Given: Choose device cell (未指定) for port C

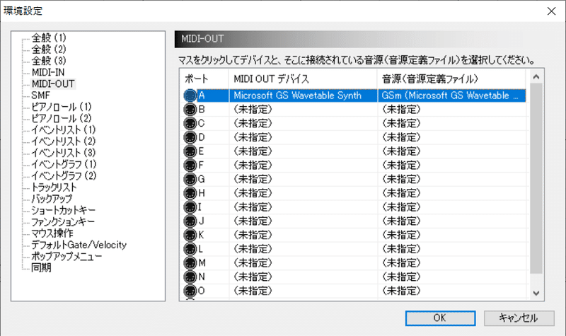Looking at the screenshot, I should [304, 123].
